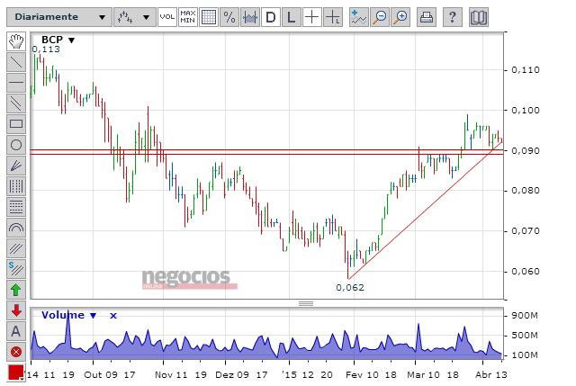Select the hand pan tool
The width and height of the screenshot is (576, 386).
tap(16, 41)
